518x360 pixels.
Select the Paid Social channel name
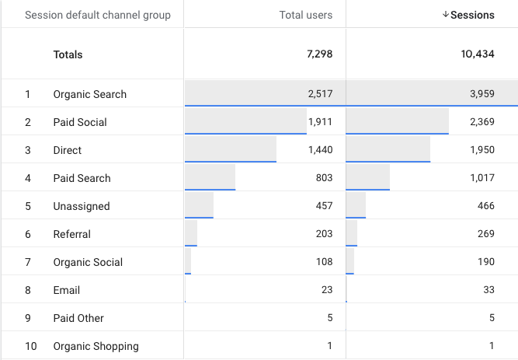[x=80, y=122]
